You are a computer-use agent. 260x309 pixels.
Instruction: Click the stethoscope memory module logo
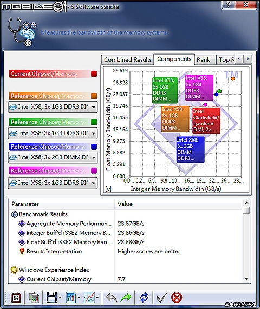[x=22, y=31]
